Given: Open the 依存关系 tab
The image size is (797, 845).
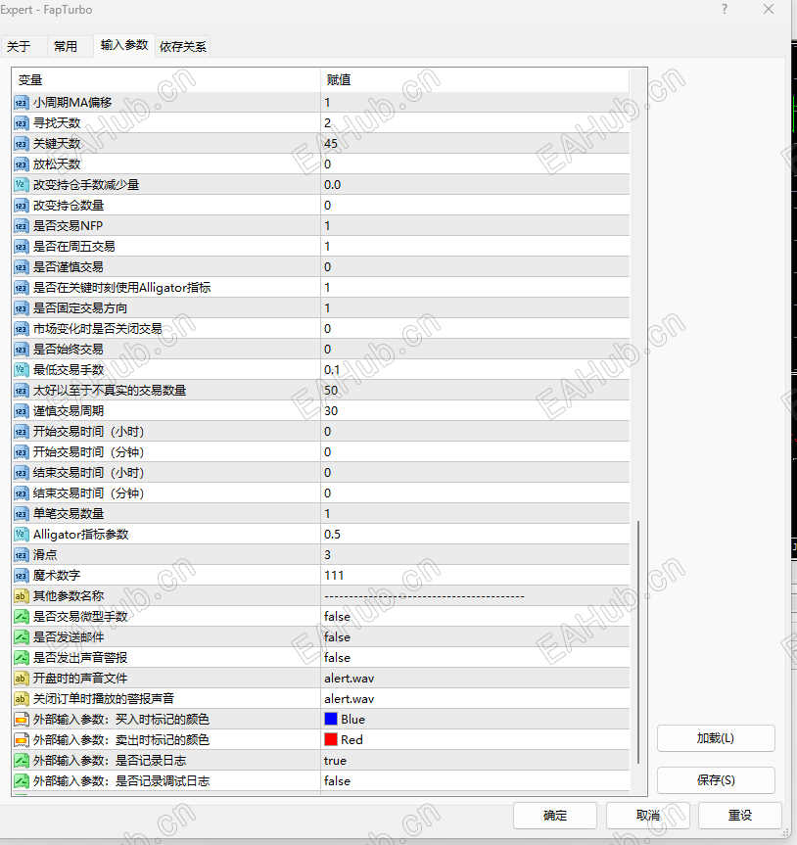Looking at the screenshot, I should click(183, 46).
